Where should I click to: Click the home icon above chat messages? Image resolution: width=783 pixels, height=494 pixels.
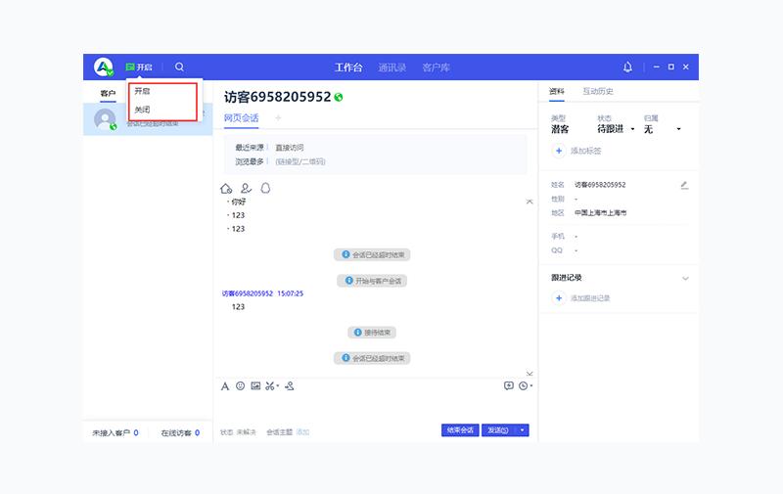[226, 188]
